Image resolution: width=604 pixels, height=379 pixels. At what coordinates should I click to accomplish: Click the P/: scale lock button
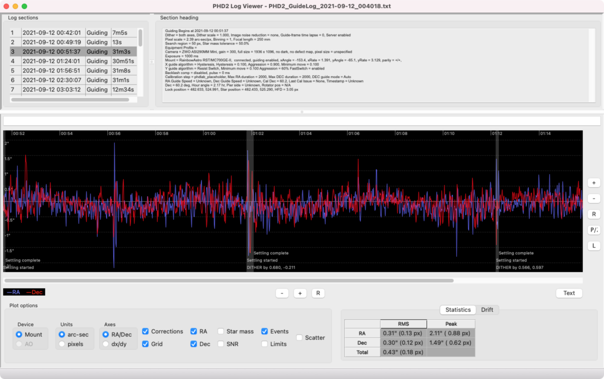tap(594, 230)
